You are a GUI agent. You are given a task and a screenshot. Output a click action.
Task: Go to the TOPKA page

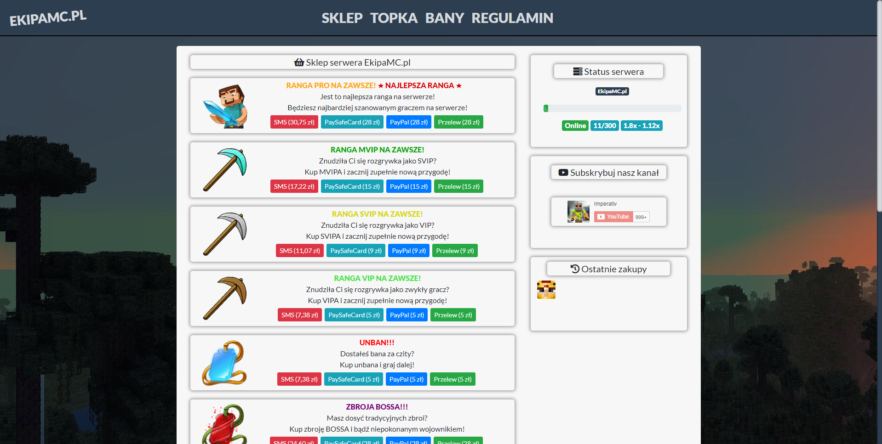(x=394, y=18)
